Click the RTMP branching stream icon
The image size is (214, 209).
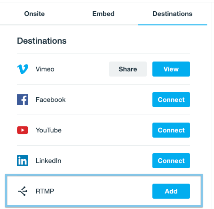pos(23,191)
